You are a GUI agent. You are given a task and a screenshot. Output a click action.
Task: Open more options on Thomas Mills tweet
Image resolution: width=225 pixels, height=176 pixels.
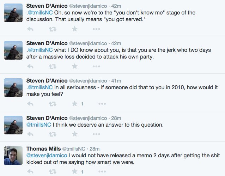(102, 171)
